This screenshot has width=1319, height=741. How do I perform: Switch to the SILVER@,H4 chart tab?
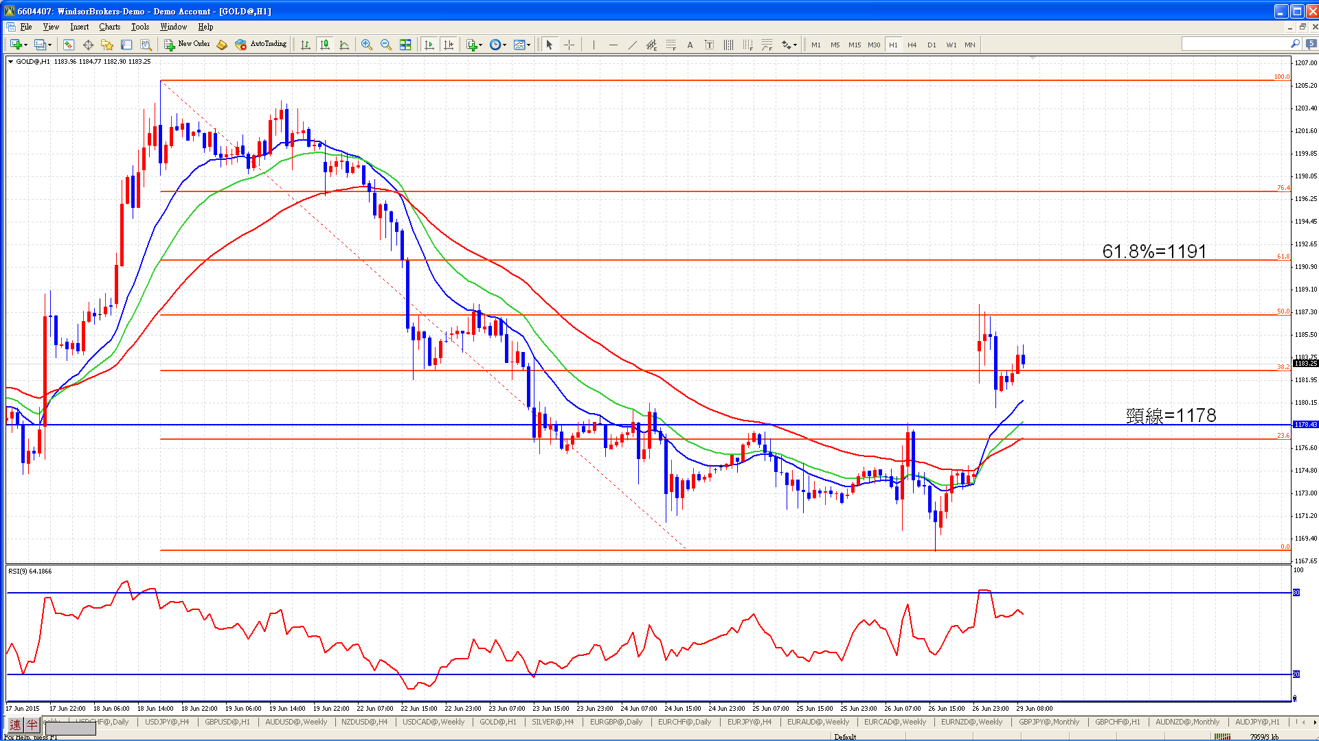552,722
